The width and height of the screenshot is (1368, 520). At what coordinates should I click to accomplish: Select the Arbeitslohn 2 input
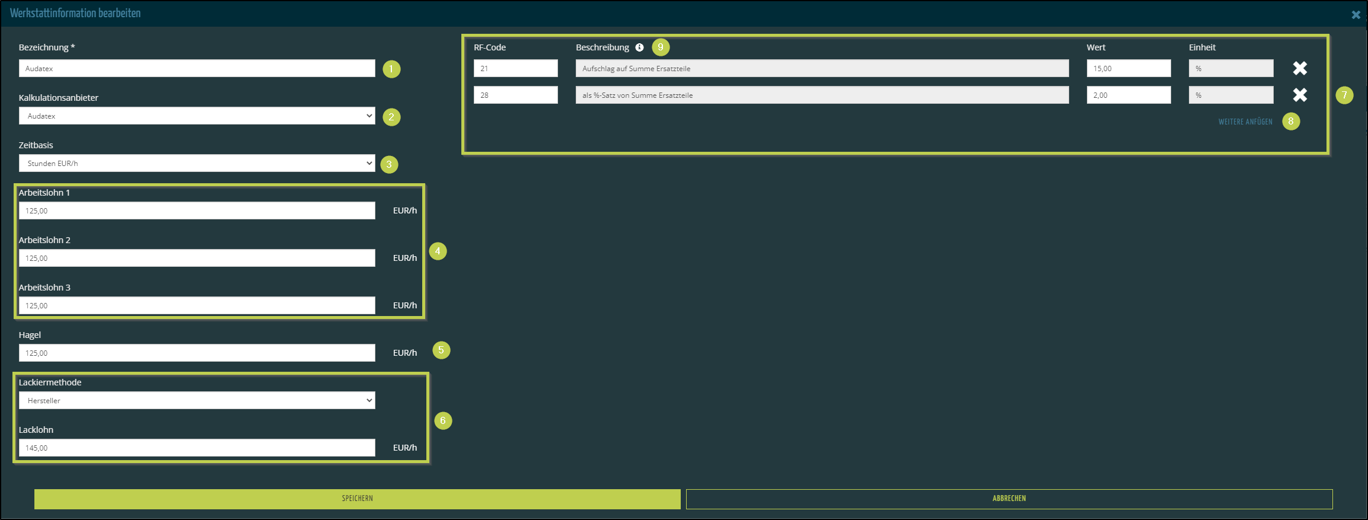point(197,258)
